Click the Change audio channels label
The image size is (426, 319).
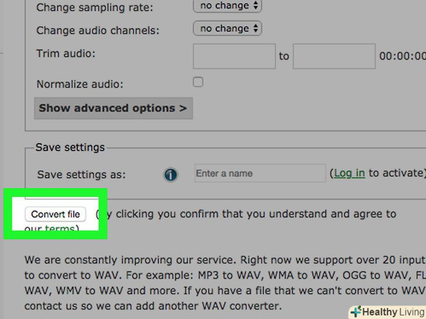coord(97,30)
